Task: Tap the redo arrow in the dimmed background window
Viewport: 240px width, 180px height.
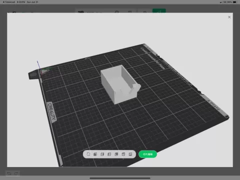Action: [16, 173]
